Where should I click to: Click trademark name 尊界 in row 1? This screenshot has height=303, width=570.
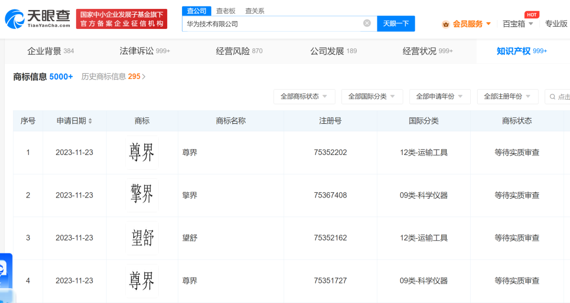[x=190, y=152]
